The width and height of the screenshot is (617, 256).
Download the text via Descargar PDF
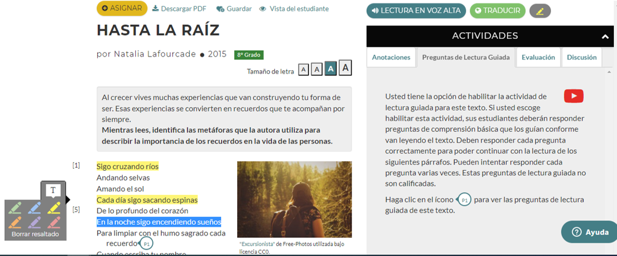[x=179, y=9]
